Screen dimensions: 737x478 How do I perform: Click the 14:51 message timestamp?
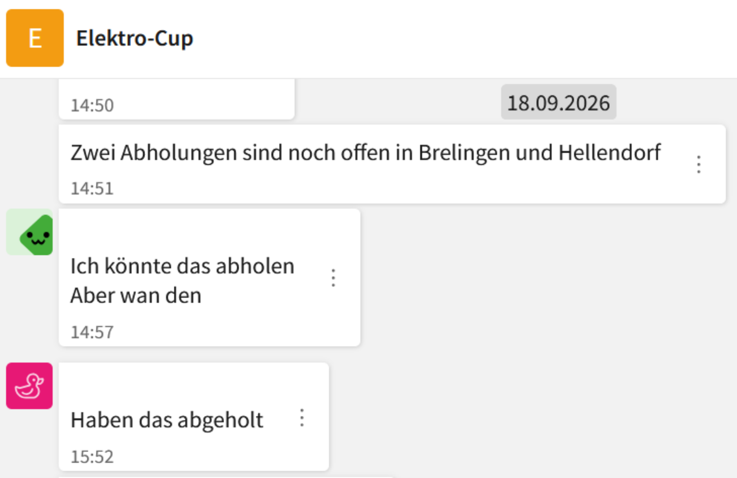92,189
